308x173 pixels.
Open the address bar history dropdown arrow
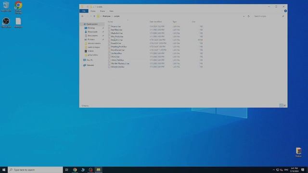tap(244, 16)
